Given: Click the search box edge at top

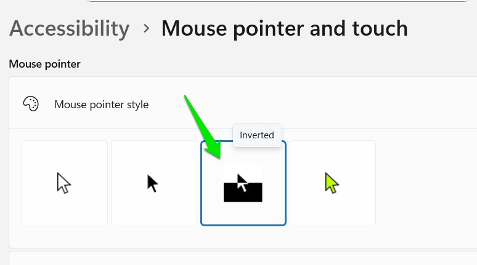Looking at the screenshot, I should (277, 1).
